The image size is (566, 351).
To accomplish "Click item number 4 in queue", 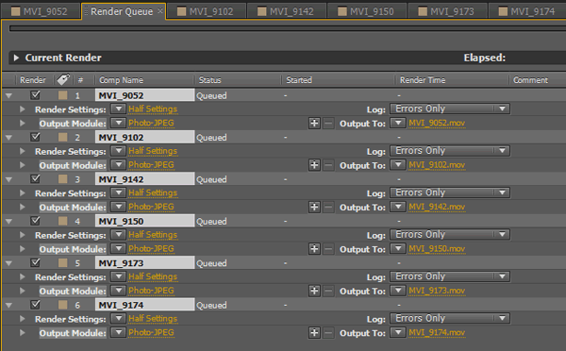I will pyautogui.click(x=77, y=222).
